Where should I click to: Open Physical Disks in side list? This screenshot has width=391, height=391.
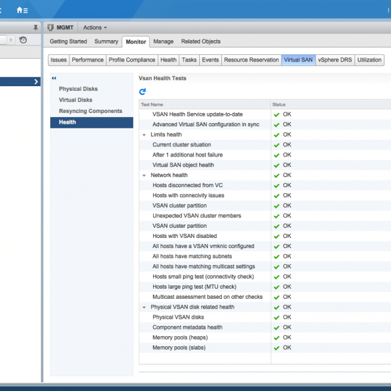click(78, 89)
